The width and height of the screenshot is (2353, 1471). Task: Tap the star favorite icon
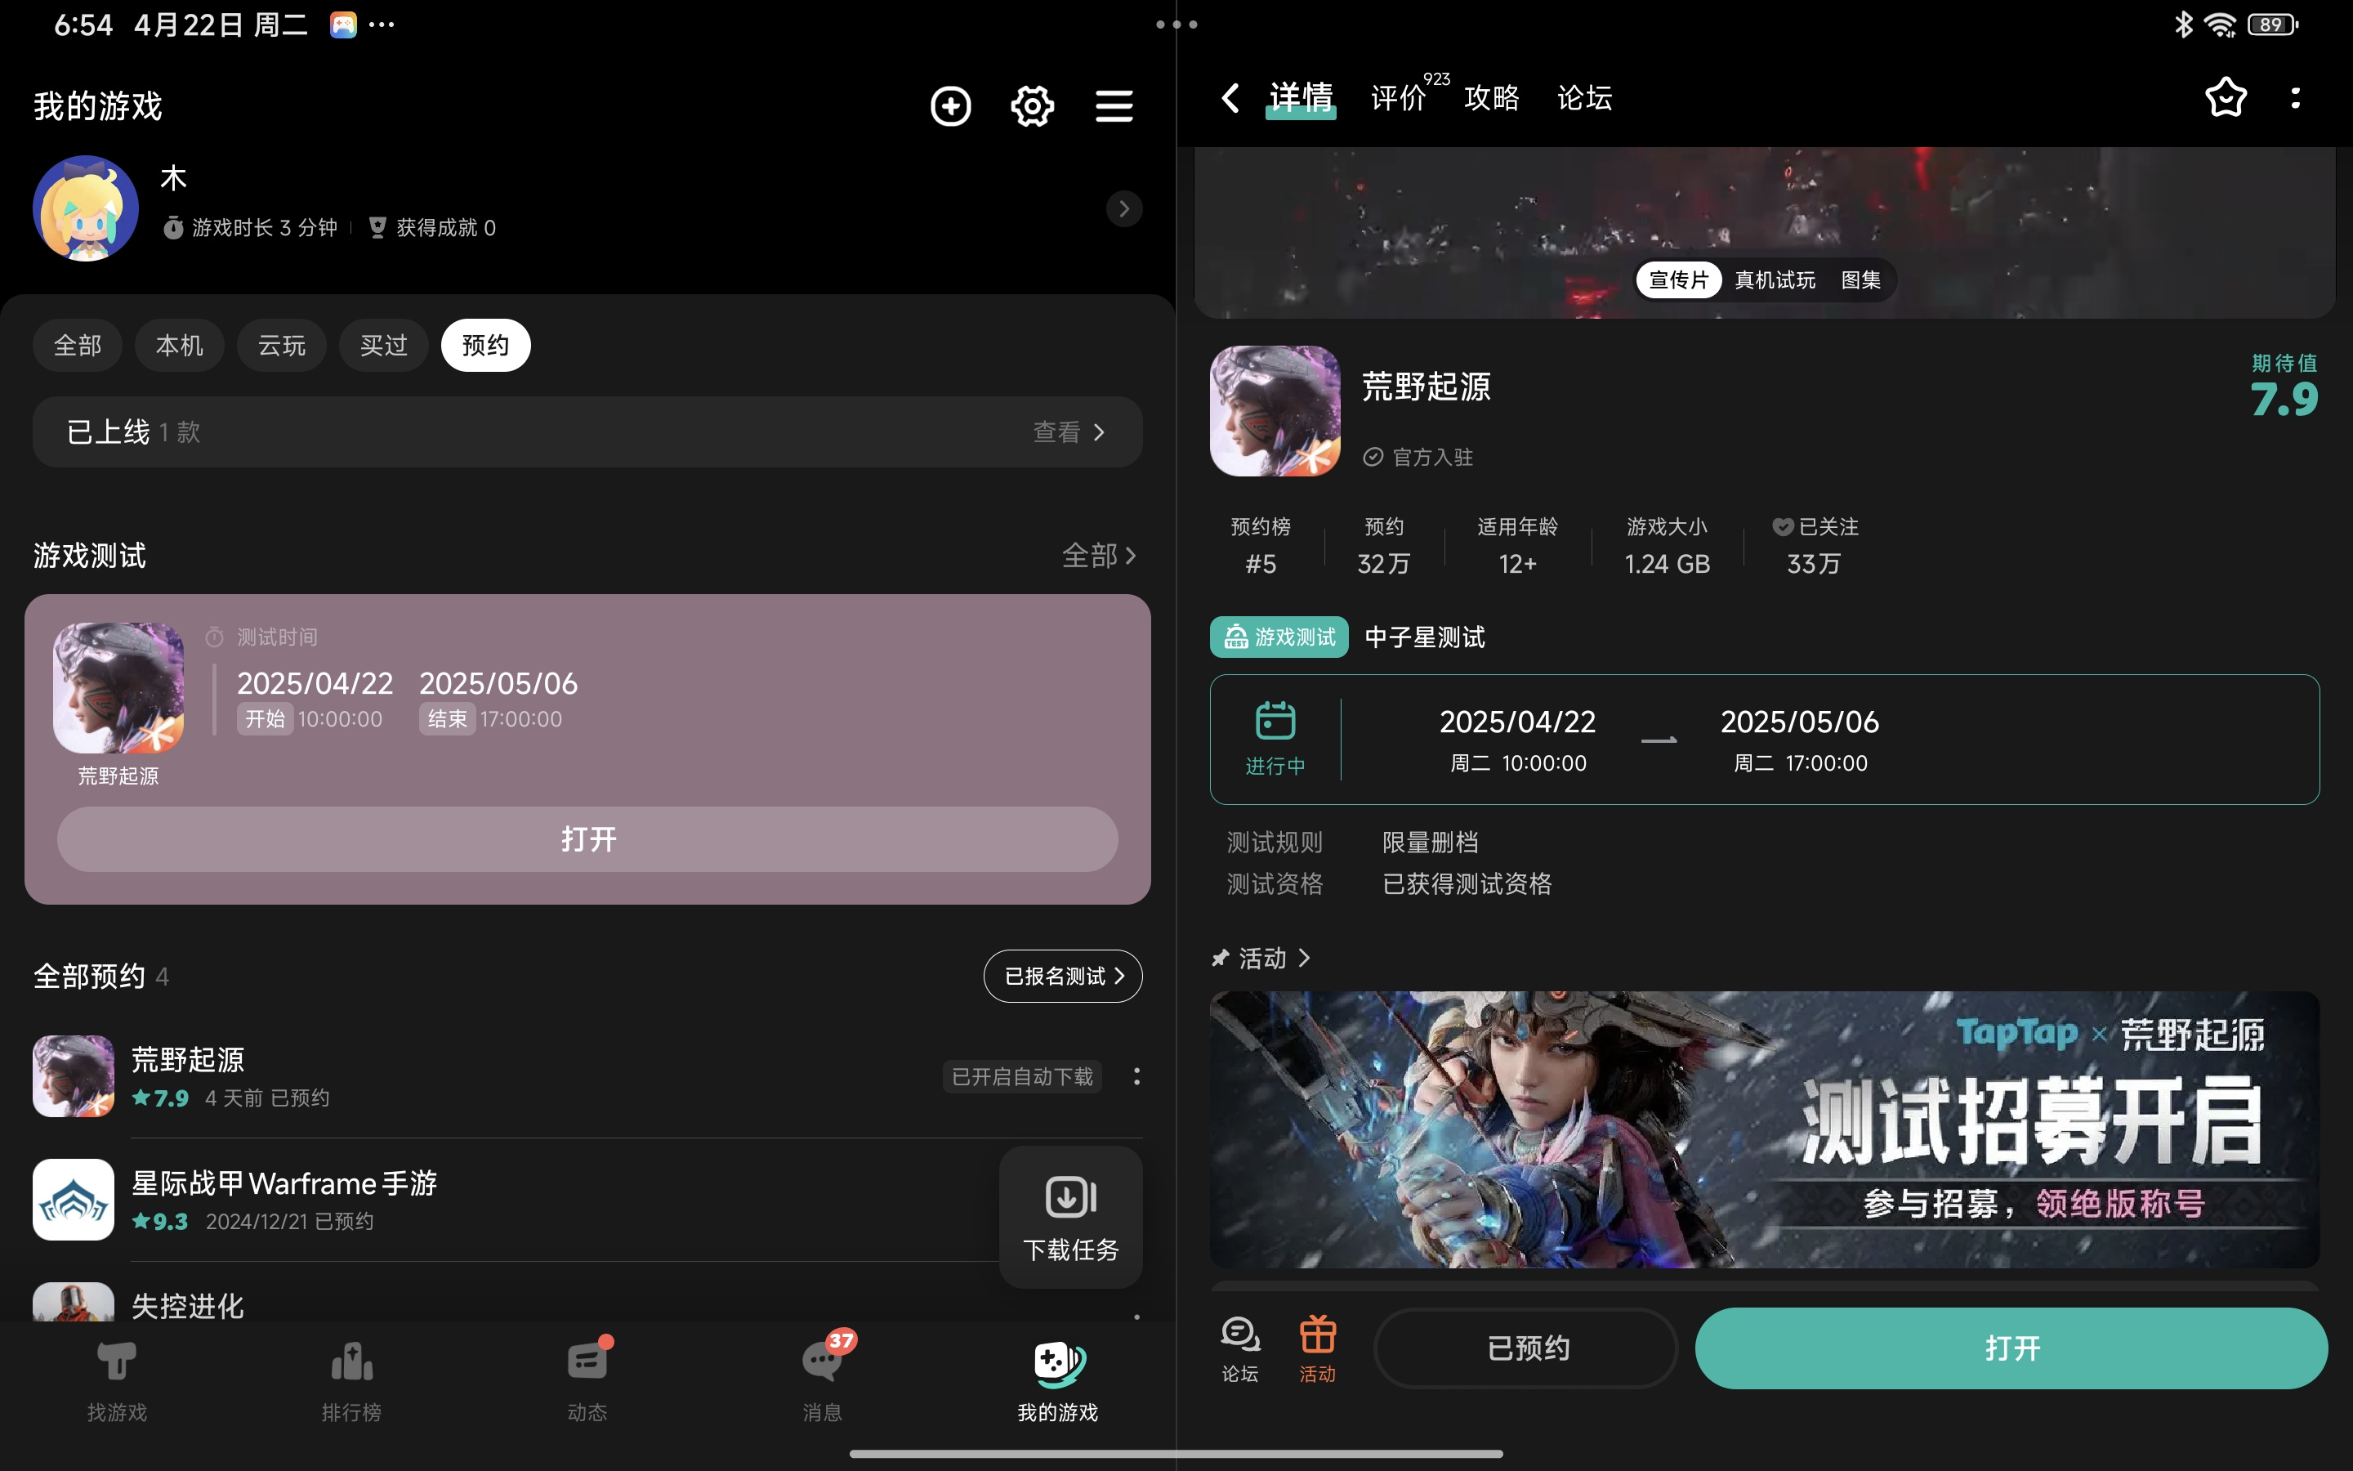pos(2225,97)
